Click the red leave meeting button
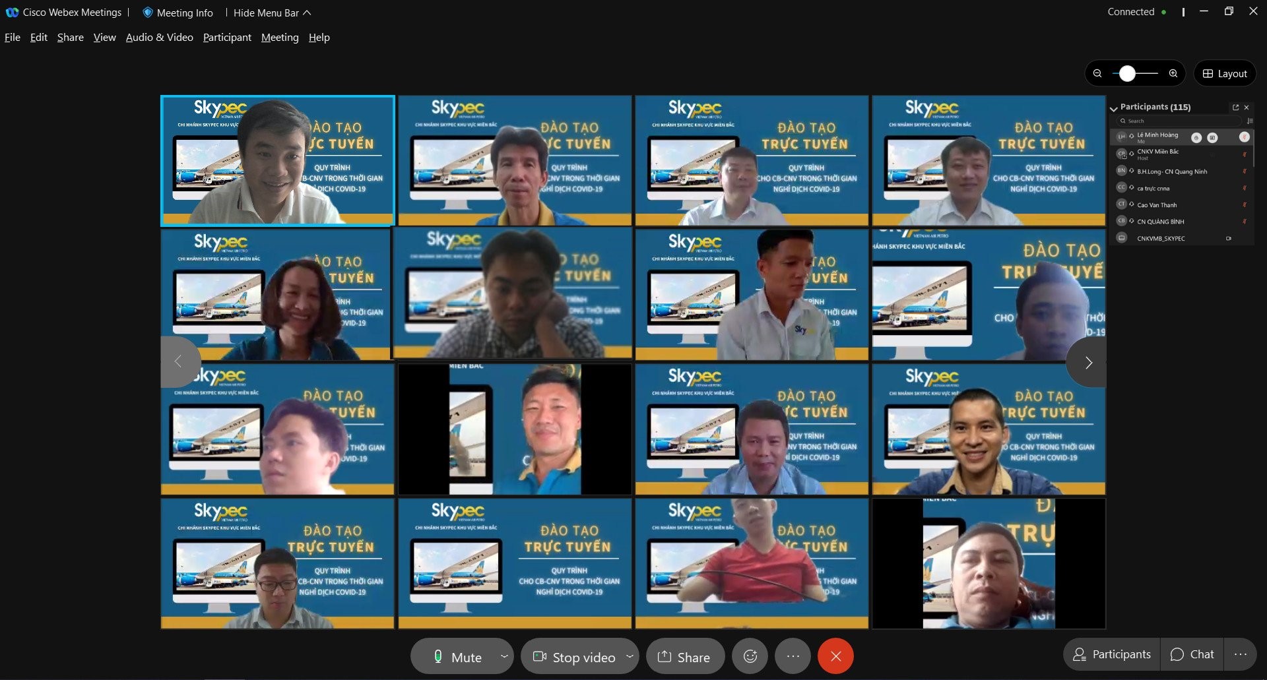Screen dimensions: 1267x680 point(835,656)
